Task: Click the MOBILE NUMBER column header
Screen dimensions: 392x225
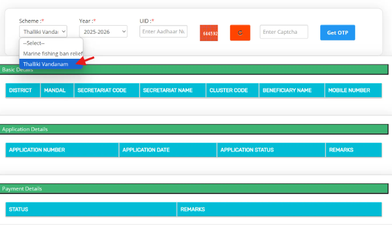Action: point(353,90)
